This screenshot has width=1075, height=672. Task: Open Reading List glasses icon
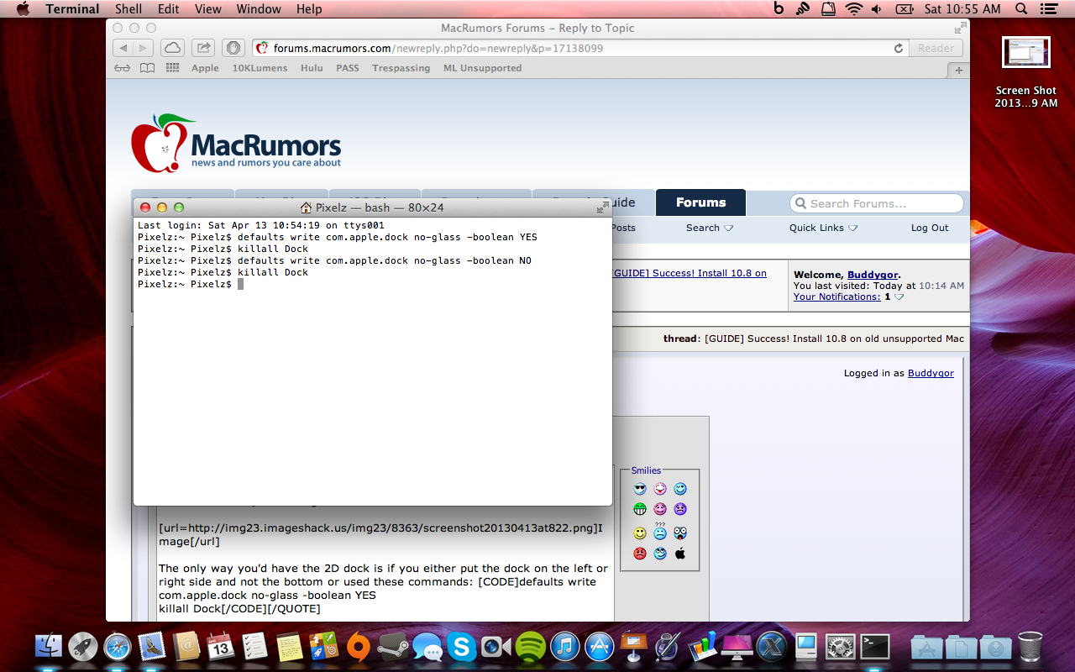click(x=123, y=68)
